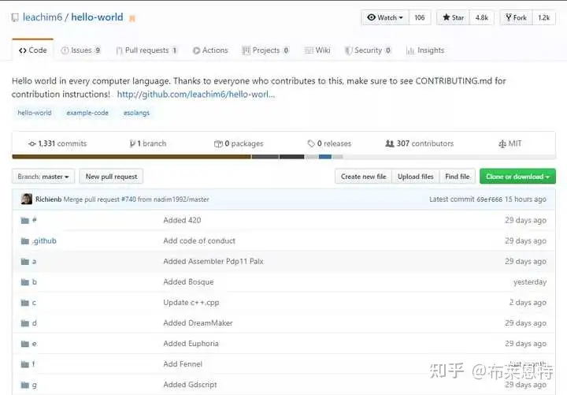Open the Watch notifications dropdown
The image size is (567, 395).
pyautogui.click(x=385, y=17)
